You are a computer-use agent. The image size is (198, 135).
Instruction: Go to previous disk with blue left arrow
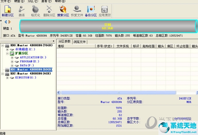[x=6, y=22]
